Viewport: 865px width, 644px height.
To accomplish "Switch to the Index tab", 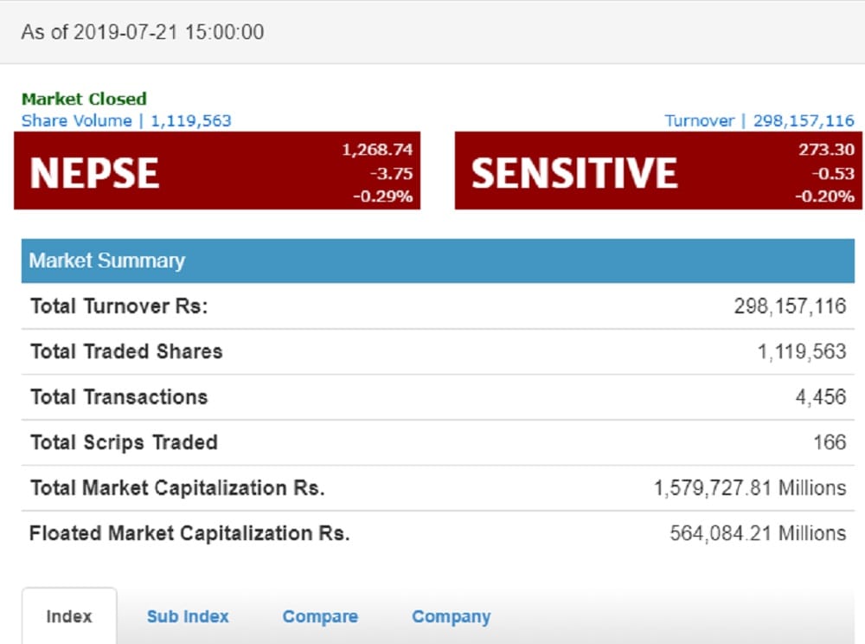I will click(69, 615).
